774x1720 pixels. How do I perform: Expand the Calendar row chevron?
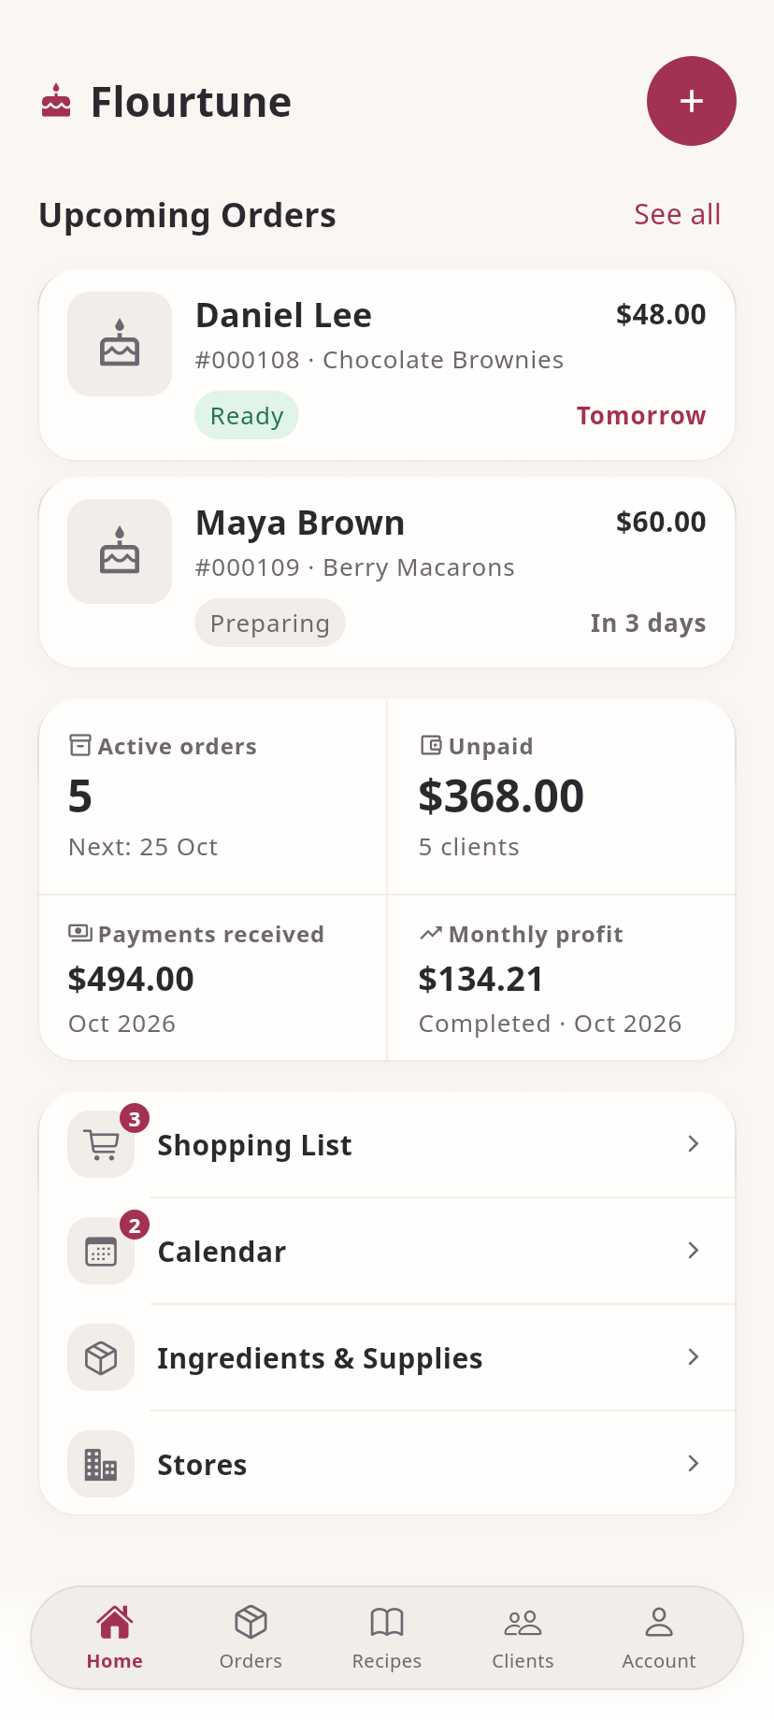pyautogui.click(x=694, y=1251)
